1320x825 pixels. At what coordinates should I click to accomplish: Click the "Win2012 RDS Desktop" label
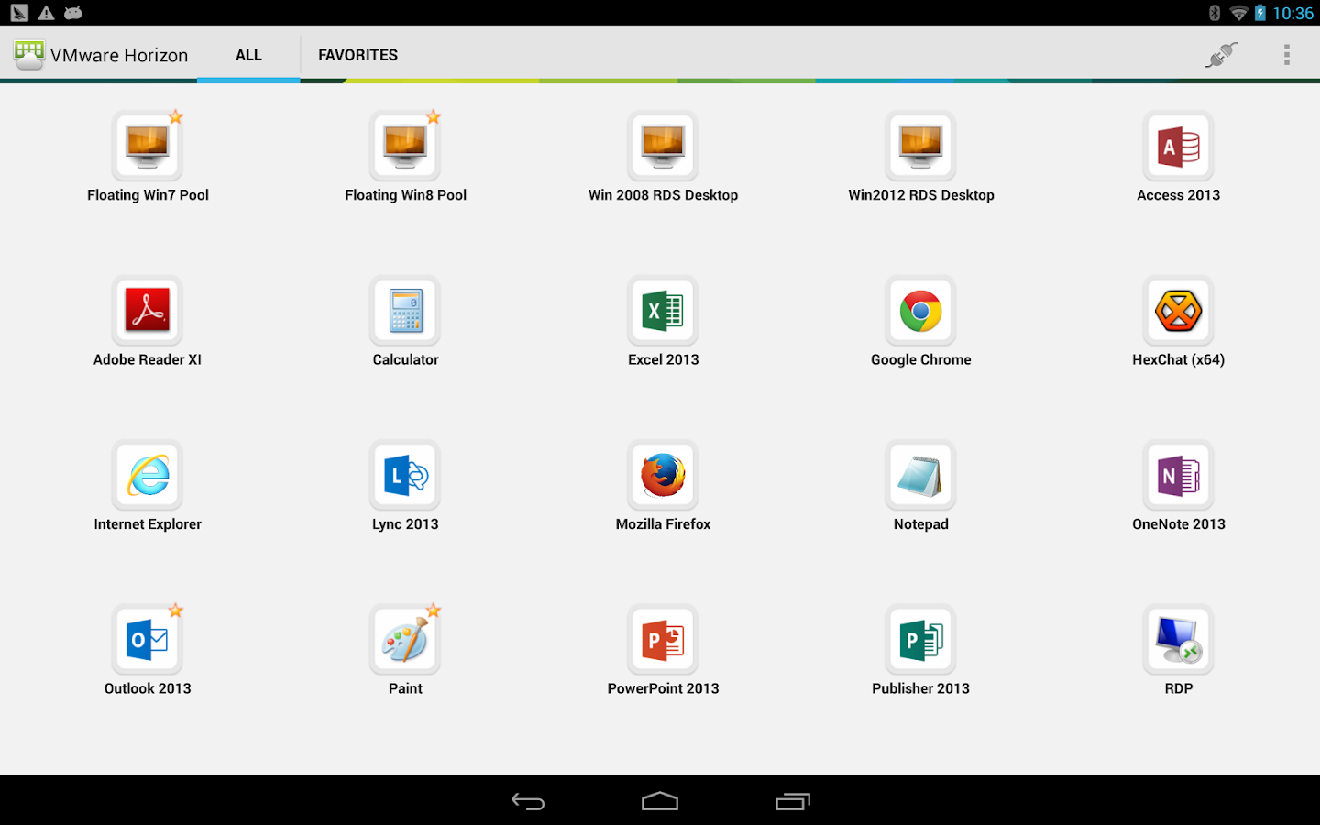(x=920, y=195)
